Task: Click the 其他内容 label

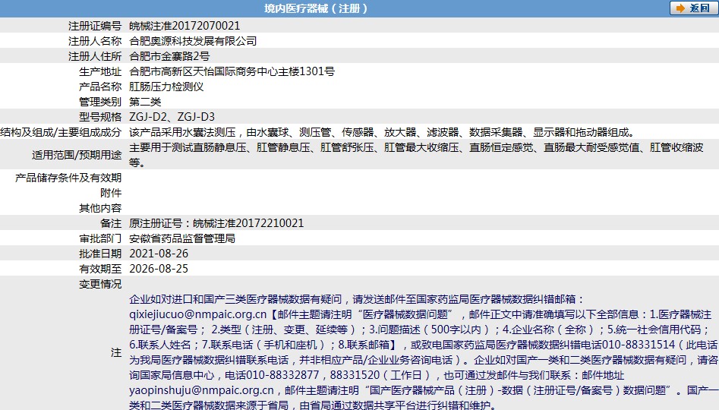Action: 100,208
